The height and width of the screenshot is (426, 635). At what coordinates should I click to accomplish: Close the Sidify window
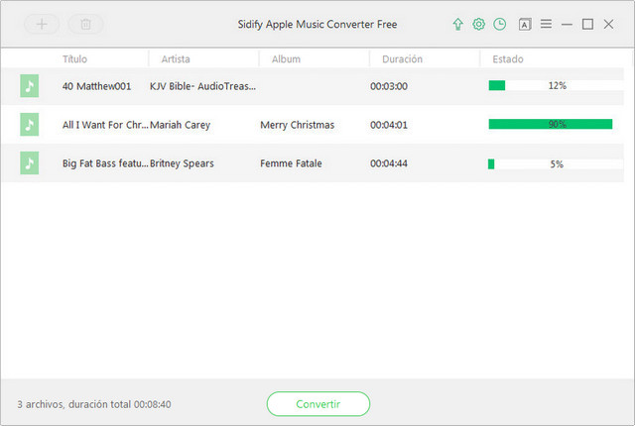608,24
